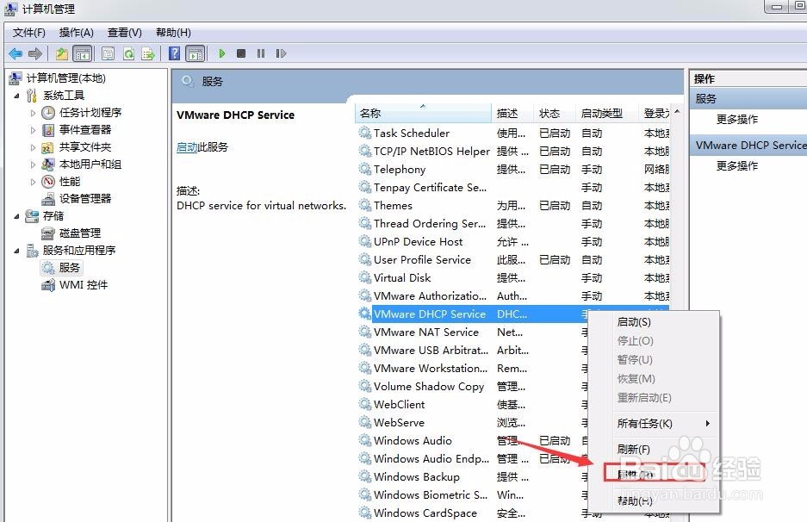Select the UPnP Device Host service
The image size is (807, 522).
tap(513, 242)
